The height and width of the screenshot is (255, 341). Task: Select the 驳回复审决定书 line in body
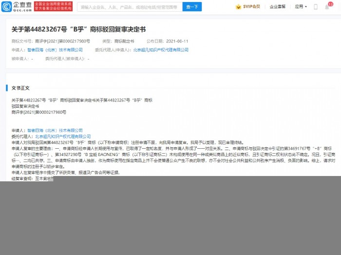pyautogui.click(x=25, y=106)
